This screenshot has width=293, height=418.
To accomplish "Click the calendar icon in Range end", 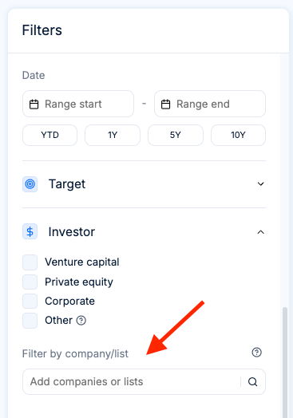I will coord(166,104).
